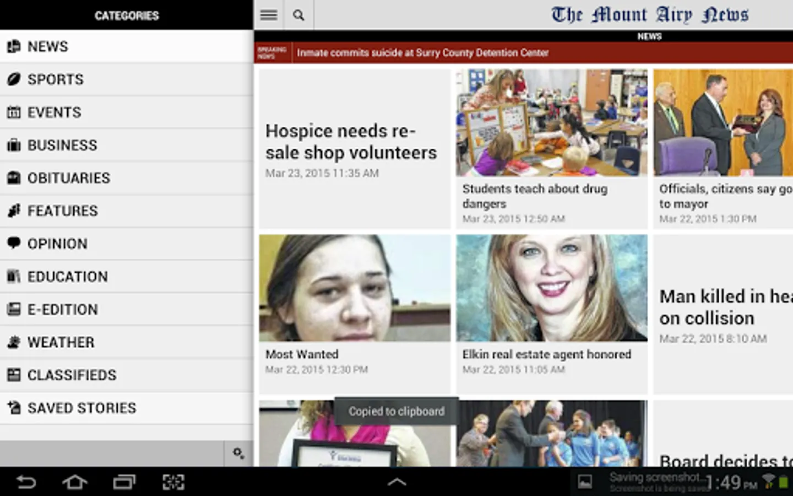The width and height of the screenshot is (793, 496).
Task: Open the Elkin real estate agent photo
Action: 552,288
